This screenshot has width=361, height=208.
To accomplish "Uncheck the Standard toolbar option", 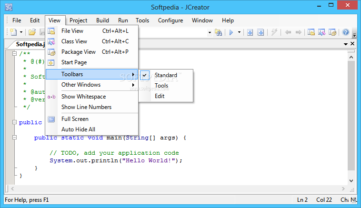I will 166,75.
